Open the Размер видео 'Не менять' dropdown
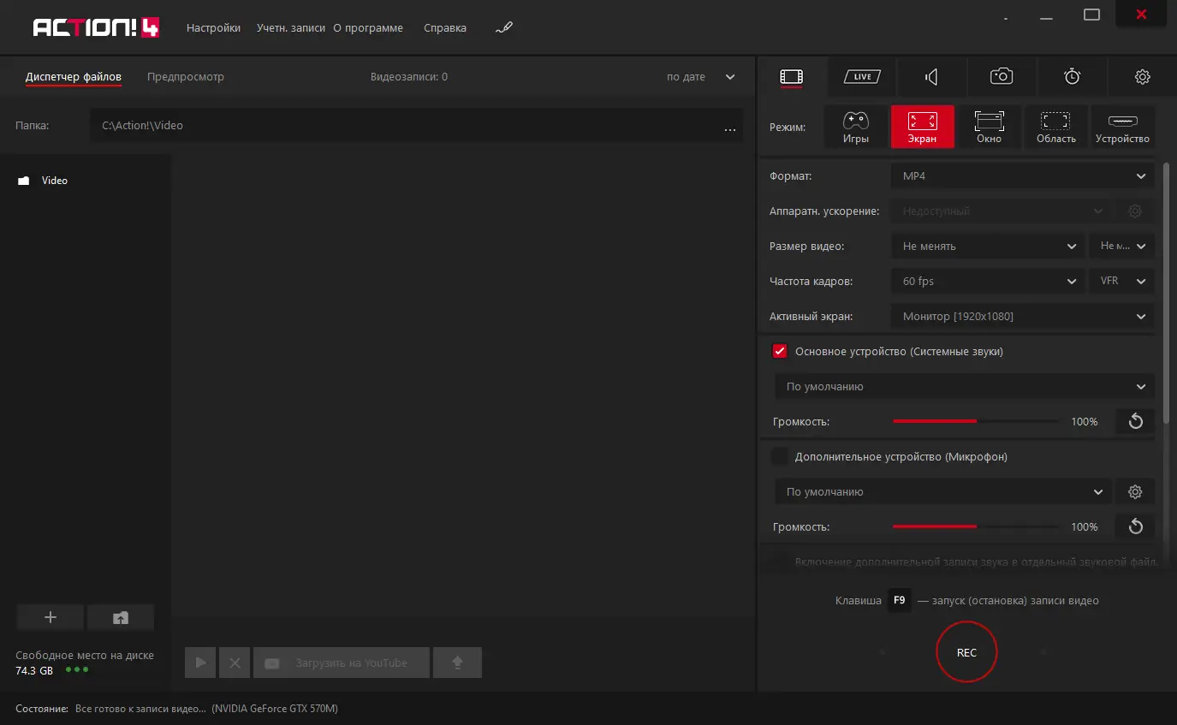This screenshot has height=725, width=1177. [988, 247]
